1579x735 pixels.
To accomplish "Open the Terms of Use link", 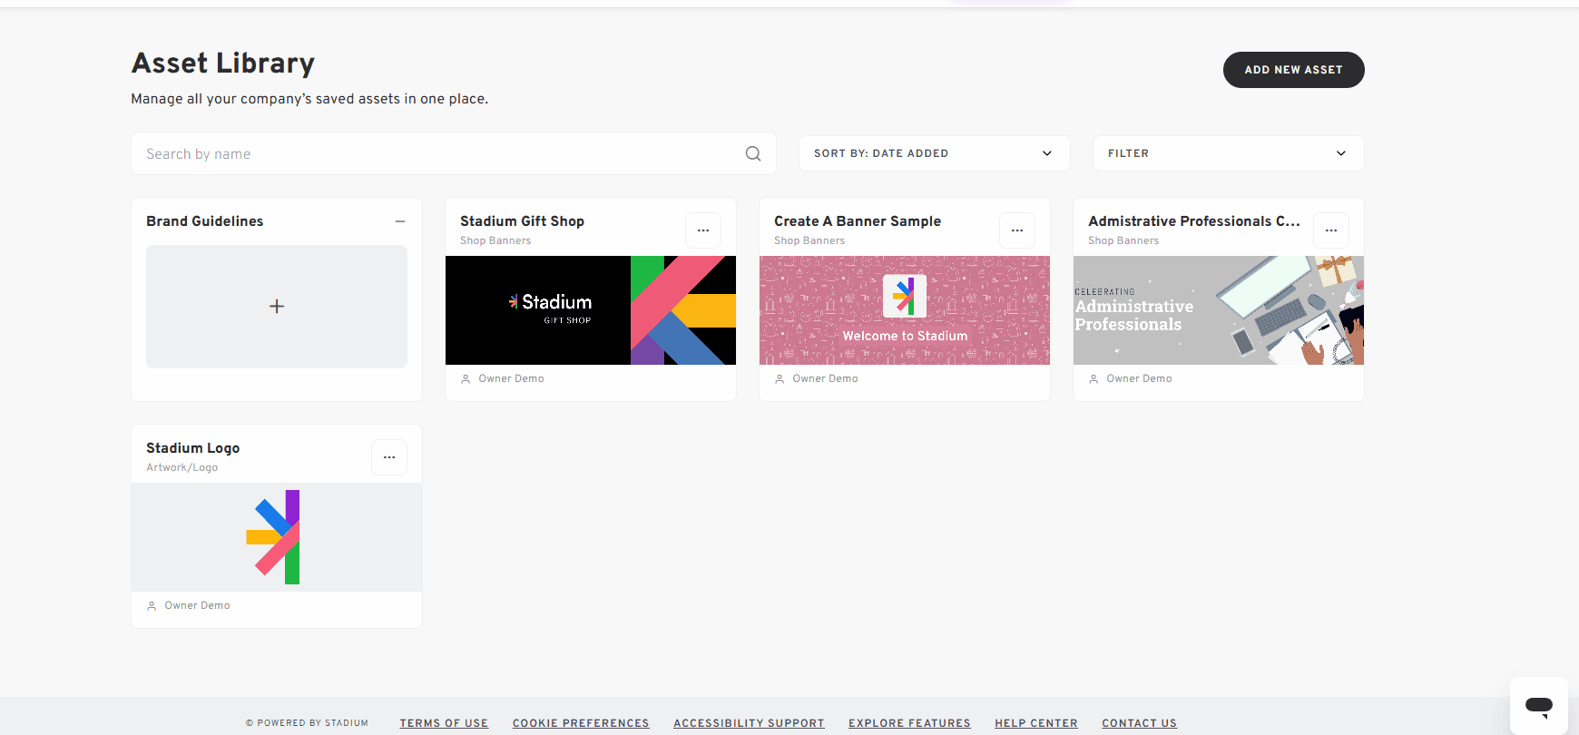I will (444, 723).
